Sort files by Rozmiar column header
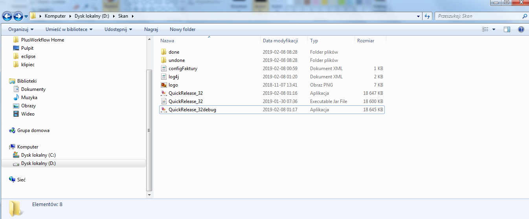Screen dimensions: 529x219 click(366, 41)
